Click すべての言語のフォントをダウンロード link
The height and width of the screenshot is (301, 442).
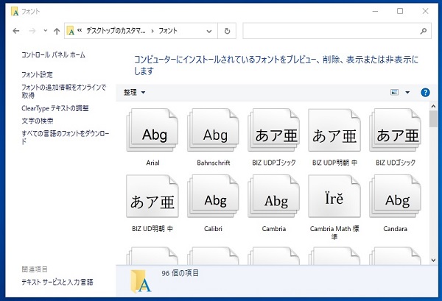tap(66, 137)
